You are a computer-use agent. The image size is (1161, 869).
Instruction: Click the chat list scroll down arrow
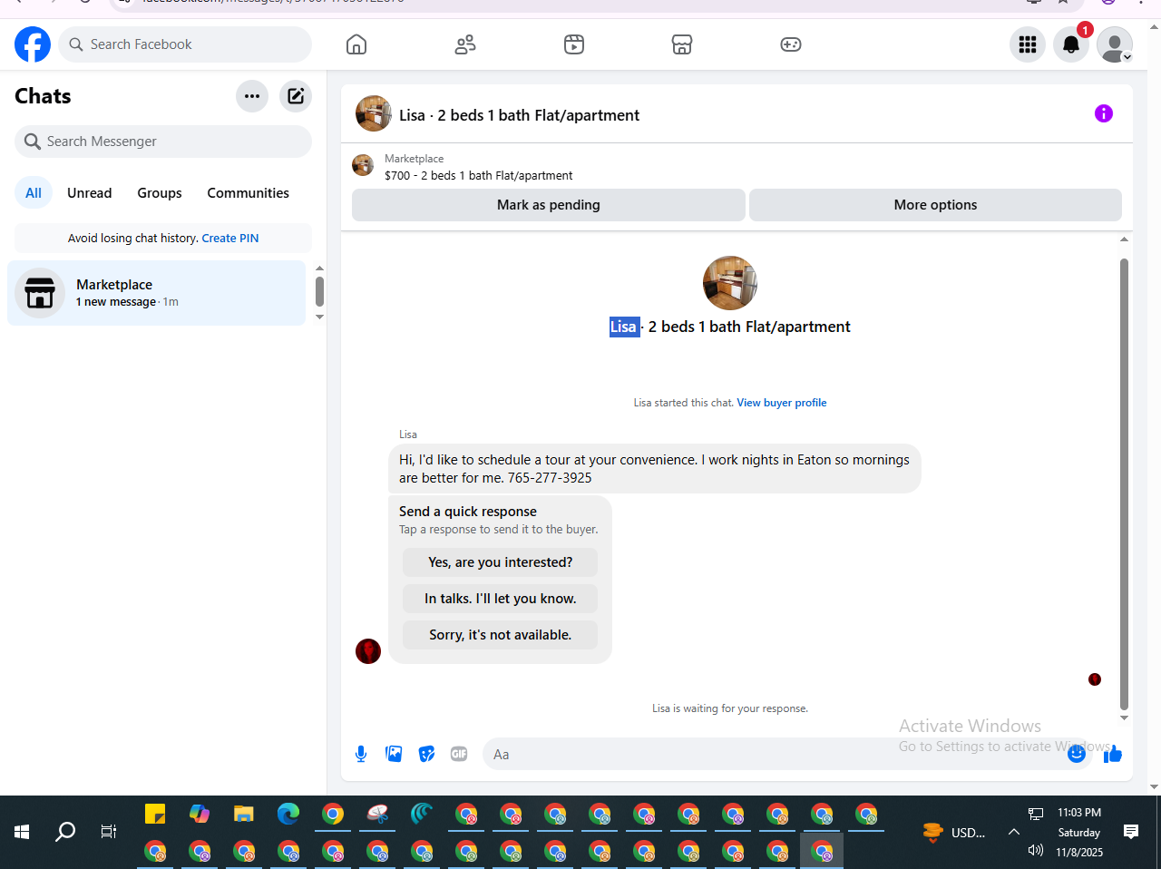tap(319, 317)
